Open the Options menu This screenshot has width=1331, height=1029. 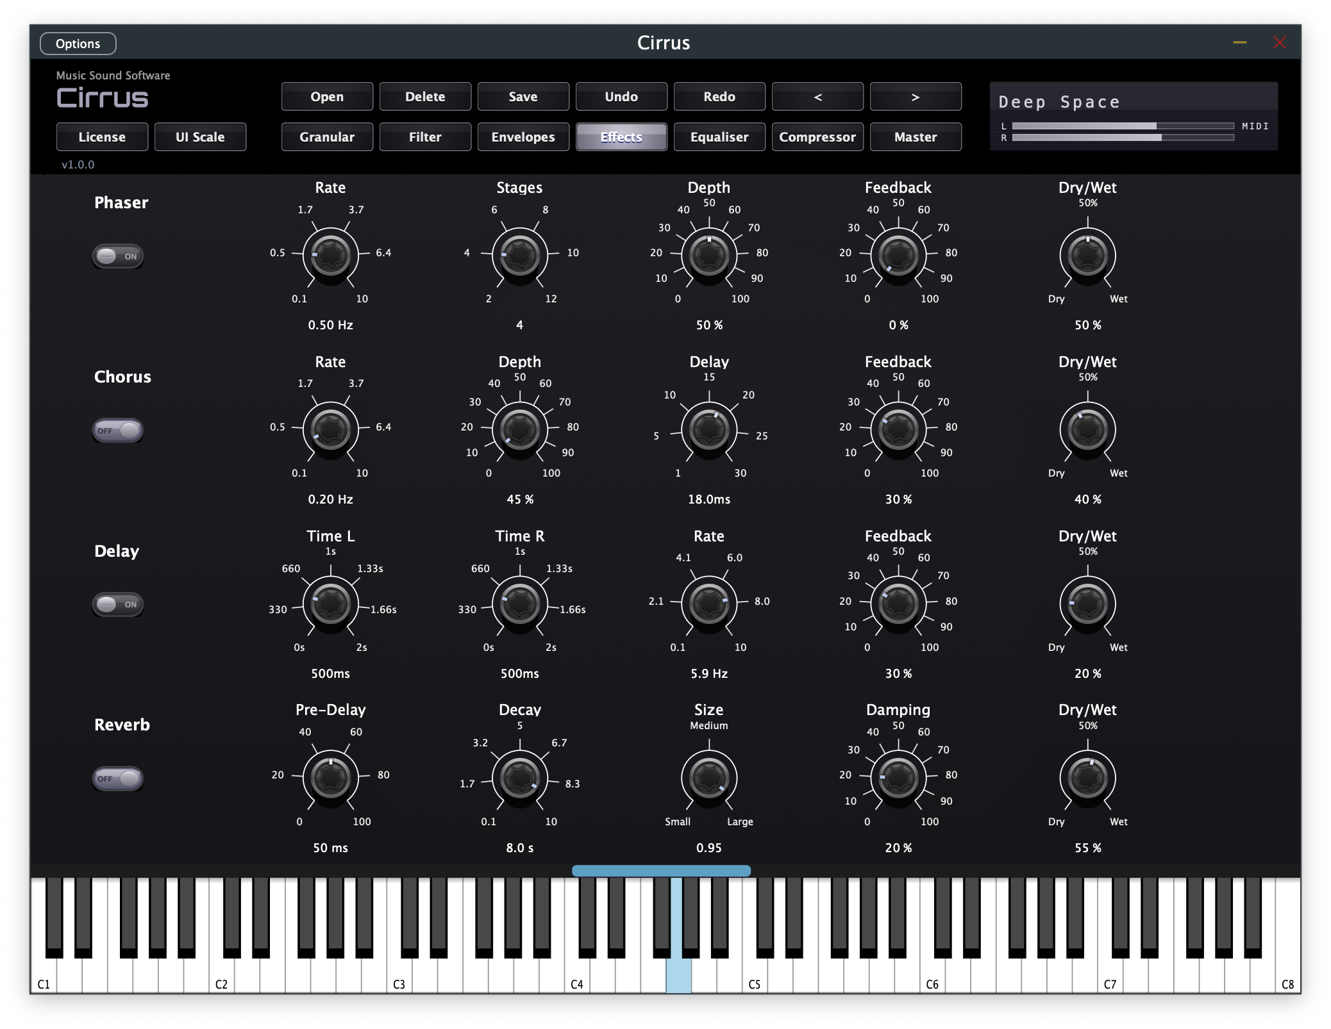point(78,44)
